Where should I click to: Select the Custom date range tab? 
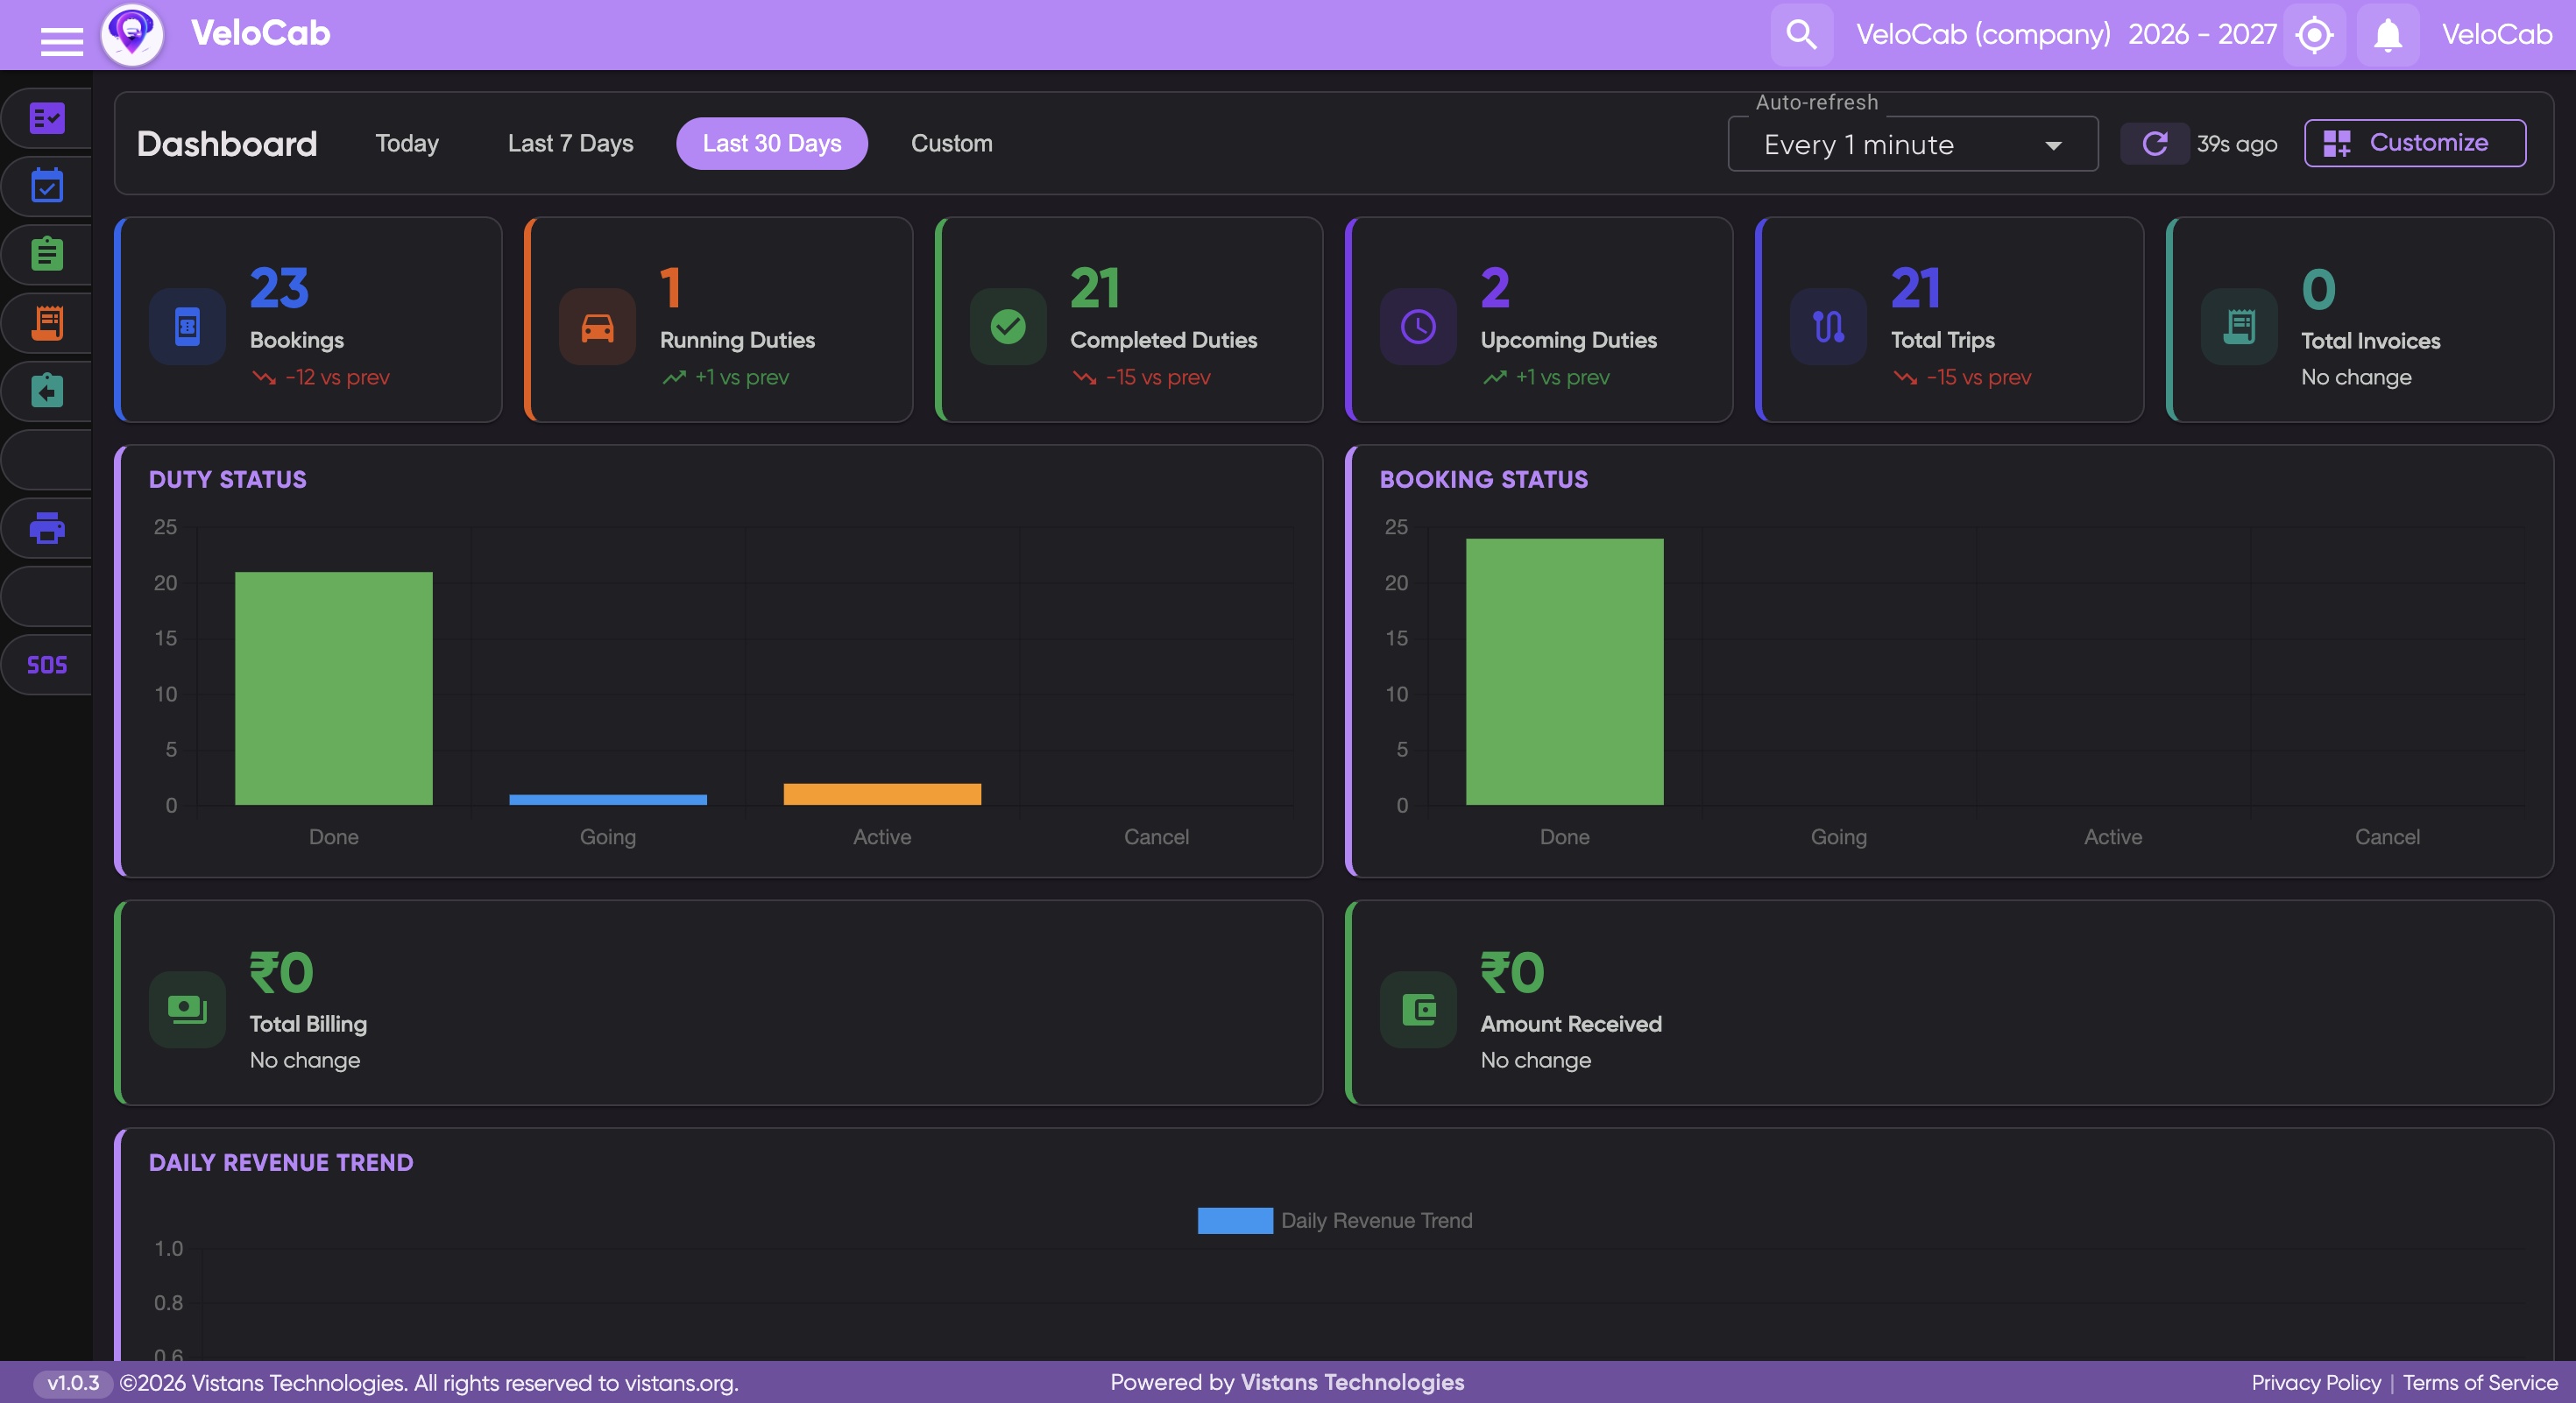[x=951, y=143]
